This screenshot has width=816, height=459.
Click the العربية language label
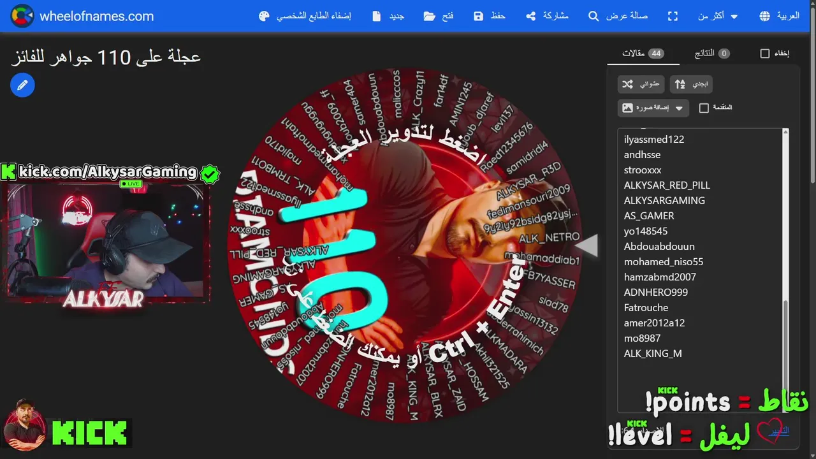pyautogui.click(x=788, y=16)
